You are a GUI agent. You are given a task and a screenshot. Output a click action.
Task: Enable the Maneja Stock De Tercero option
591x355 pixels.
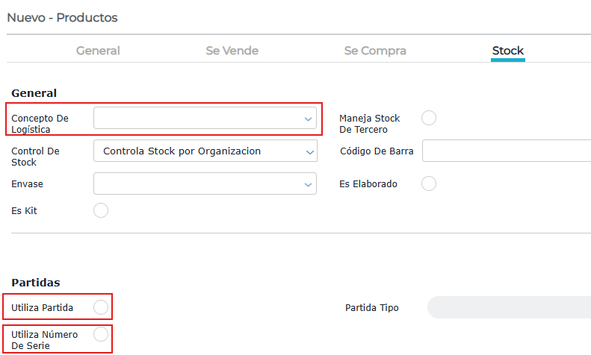pos(429,118)
